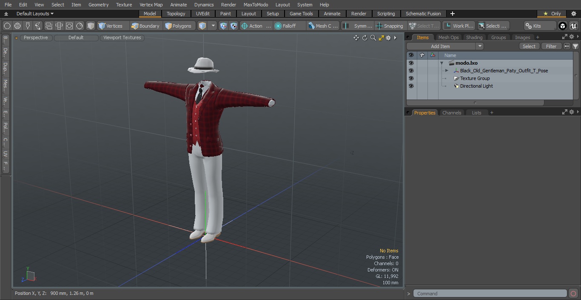Add a new layout tab with plus
The image size is (581, 300).
452,14
